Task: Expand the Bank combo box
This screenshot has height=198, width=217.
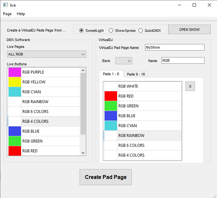Action: [x=124, y=61]
